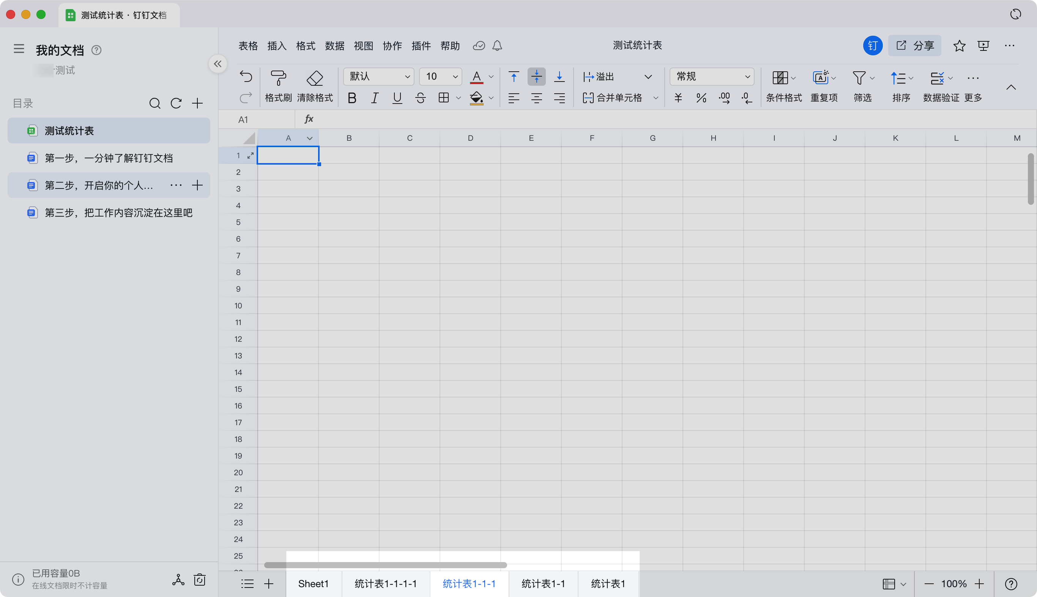Switch to the Sheet1 tab
The image size is (1037, 597).
(314, 583)
